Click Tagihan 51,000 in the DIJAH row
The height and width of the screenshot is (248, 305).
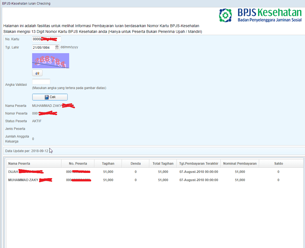coord(108,172)
